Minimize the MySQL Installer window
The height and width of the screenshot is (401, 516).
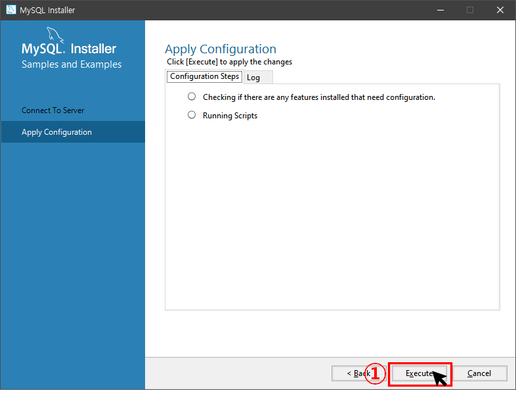pyautogui.click(x=441, y=10)
